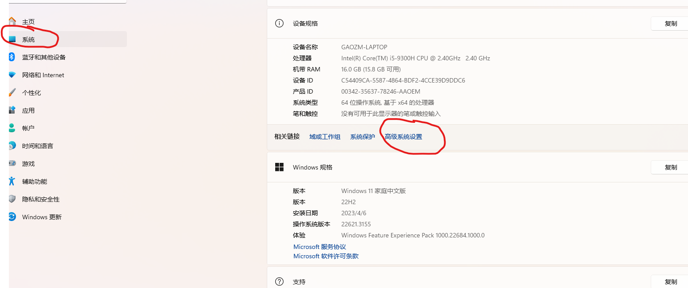The image size is (688, 288).
Task: Click install date 2023/4/6
Action: [354, 213]
